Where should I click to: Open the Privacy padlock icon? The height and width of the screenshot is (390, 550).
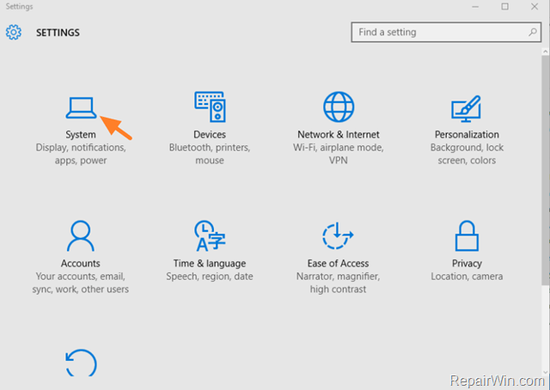[467, 235]
